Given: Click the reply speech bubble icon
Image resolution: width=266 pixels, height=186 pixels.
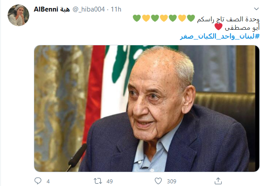Looking at the screenshot, I should click(38, 181).
